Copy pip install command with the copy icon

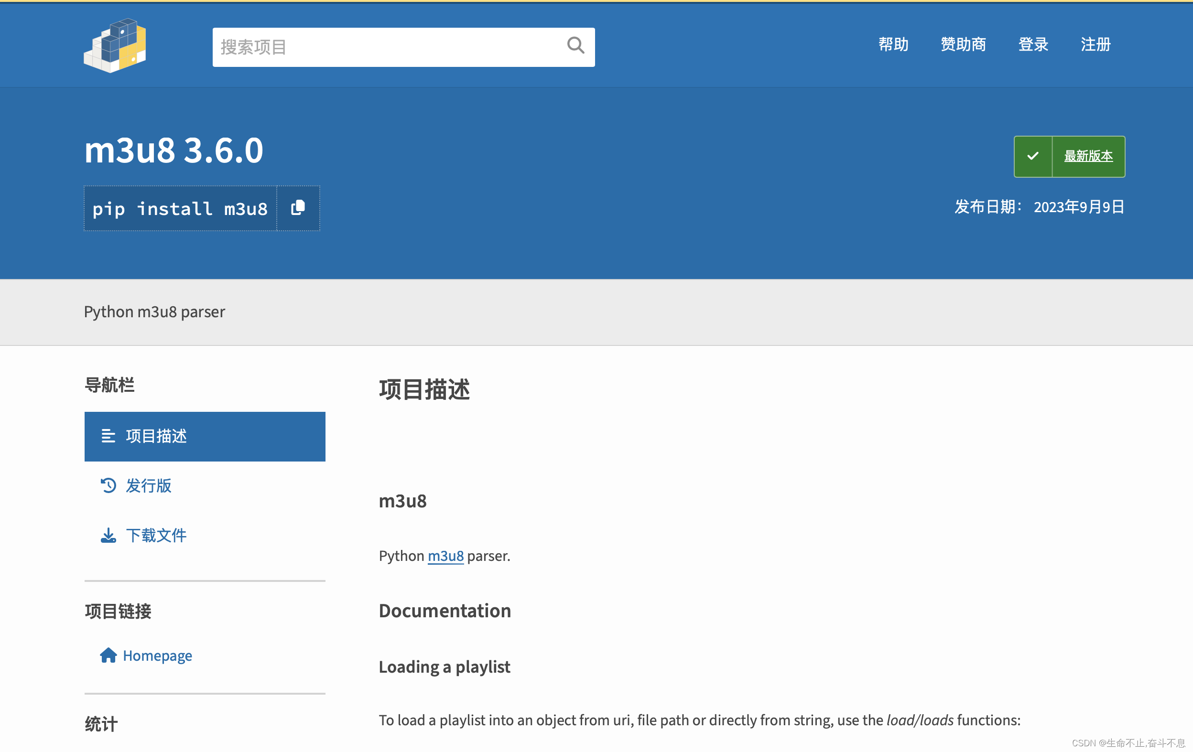(298, 208)
